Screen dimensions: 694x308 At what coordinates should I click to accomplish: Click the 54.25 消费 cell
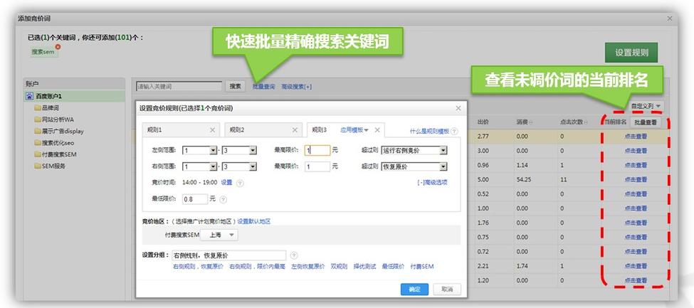point(522,180)
